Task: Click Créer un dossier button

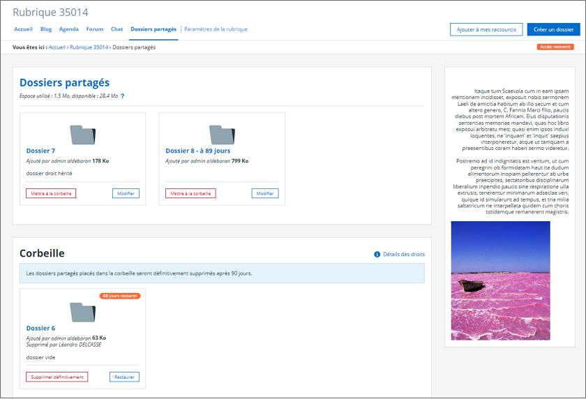Action: click(x=553, y=29)
